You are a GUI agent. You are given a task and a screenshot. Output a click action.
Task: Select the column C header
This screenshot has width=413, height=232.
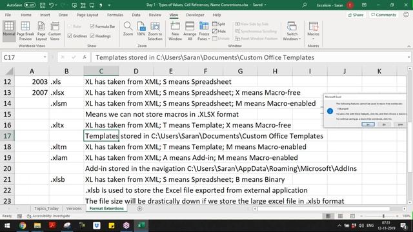101,71
